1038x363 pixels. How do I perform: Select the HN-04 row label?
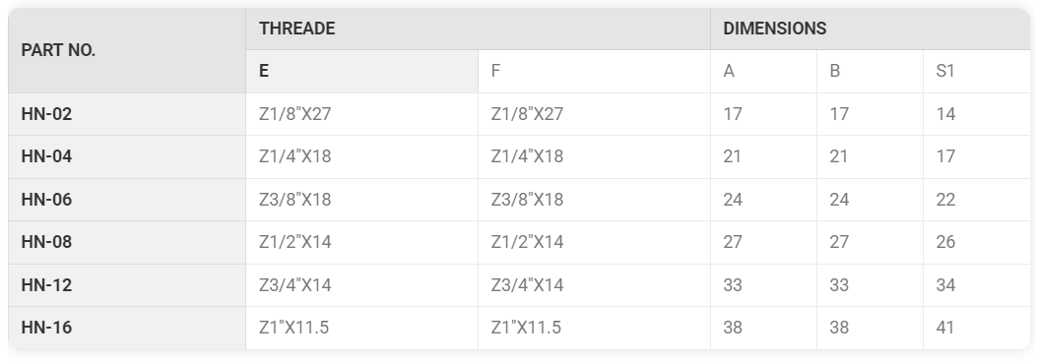pos(46,156)
